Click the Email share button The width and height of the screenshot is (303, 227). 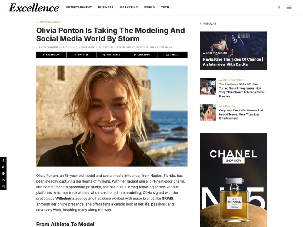coord(172,54)
